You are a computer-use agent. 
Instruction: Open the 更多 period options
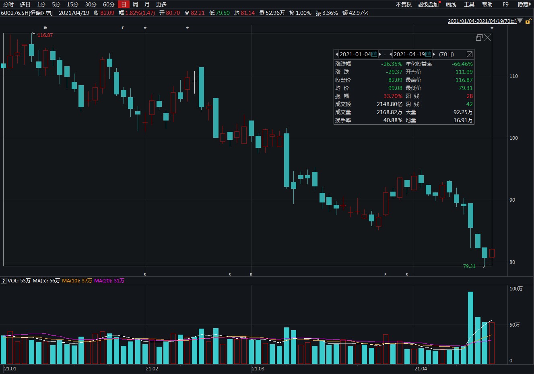161,4
